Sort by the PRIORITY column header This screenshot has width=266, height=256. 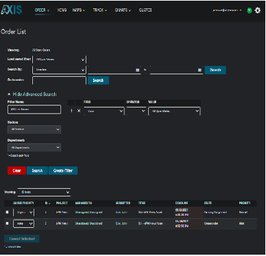point(245,203)
